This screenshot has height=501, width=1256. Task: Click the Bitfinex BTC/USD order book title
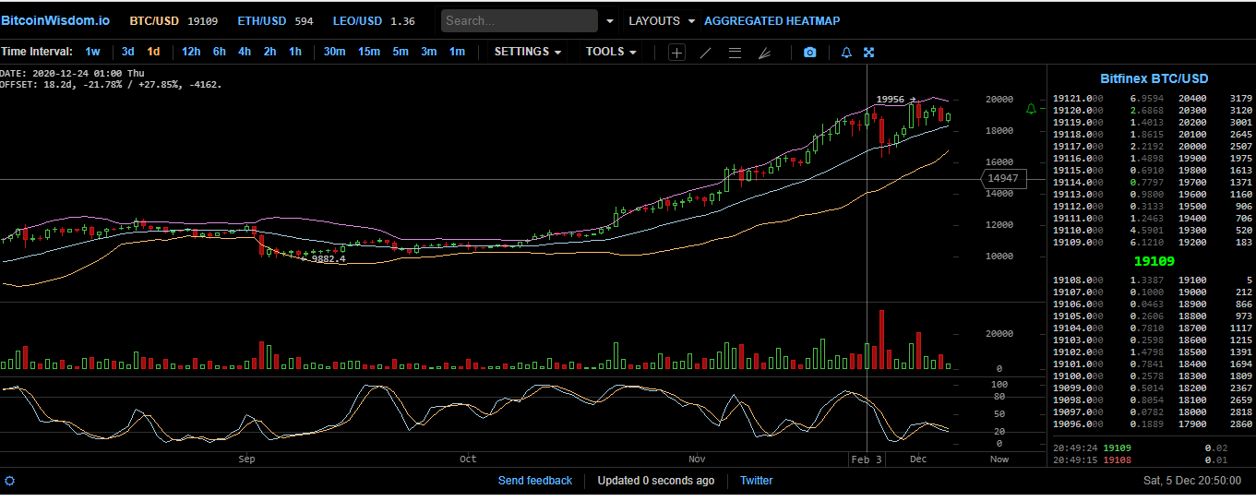tap(1154, 79)
